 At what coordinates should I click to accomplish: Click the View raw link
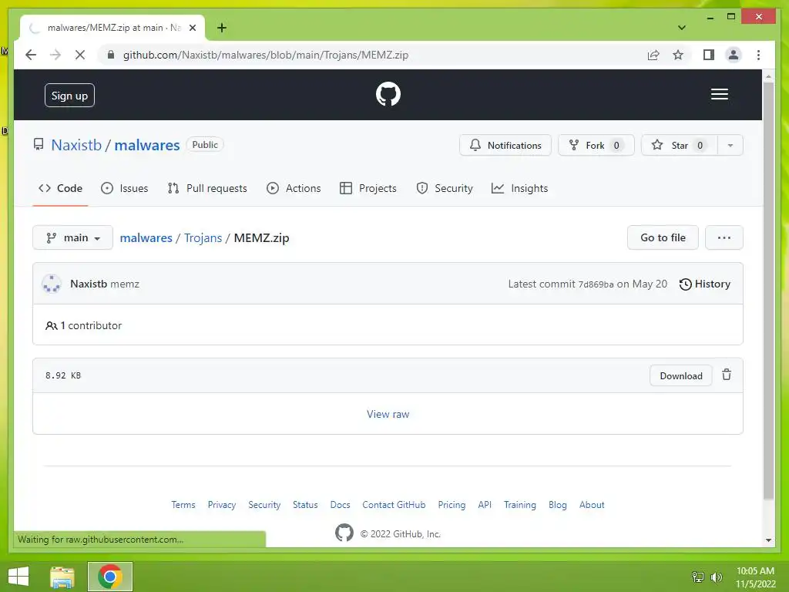coord(388,414)
